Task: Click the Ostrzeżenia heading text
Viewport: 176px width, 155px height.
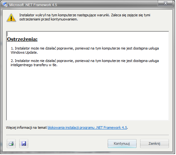Action: click(x=22, y=40)
